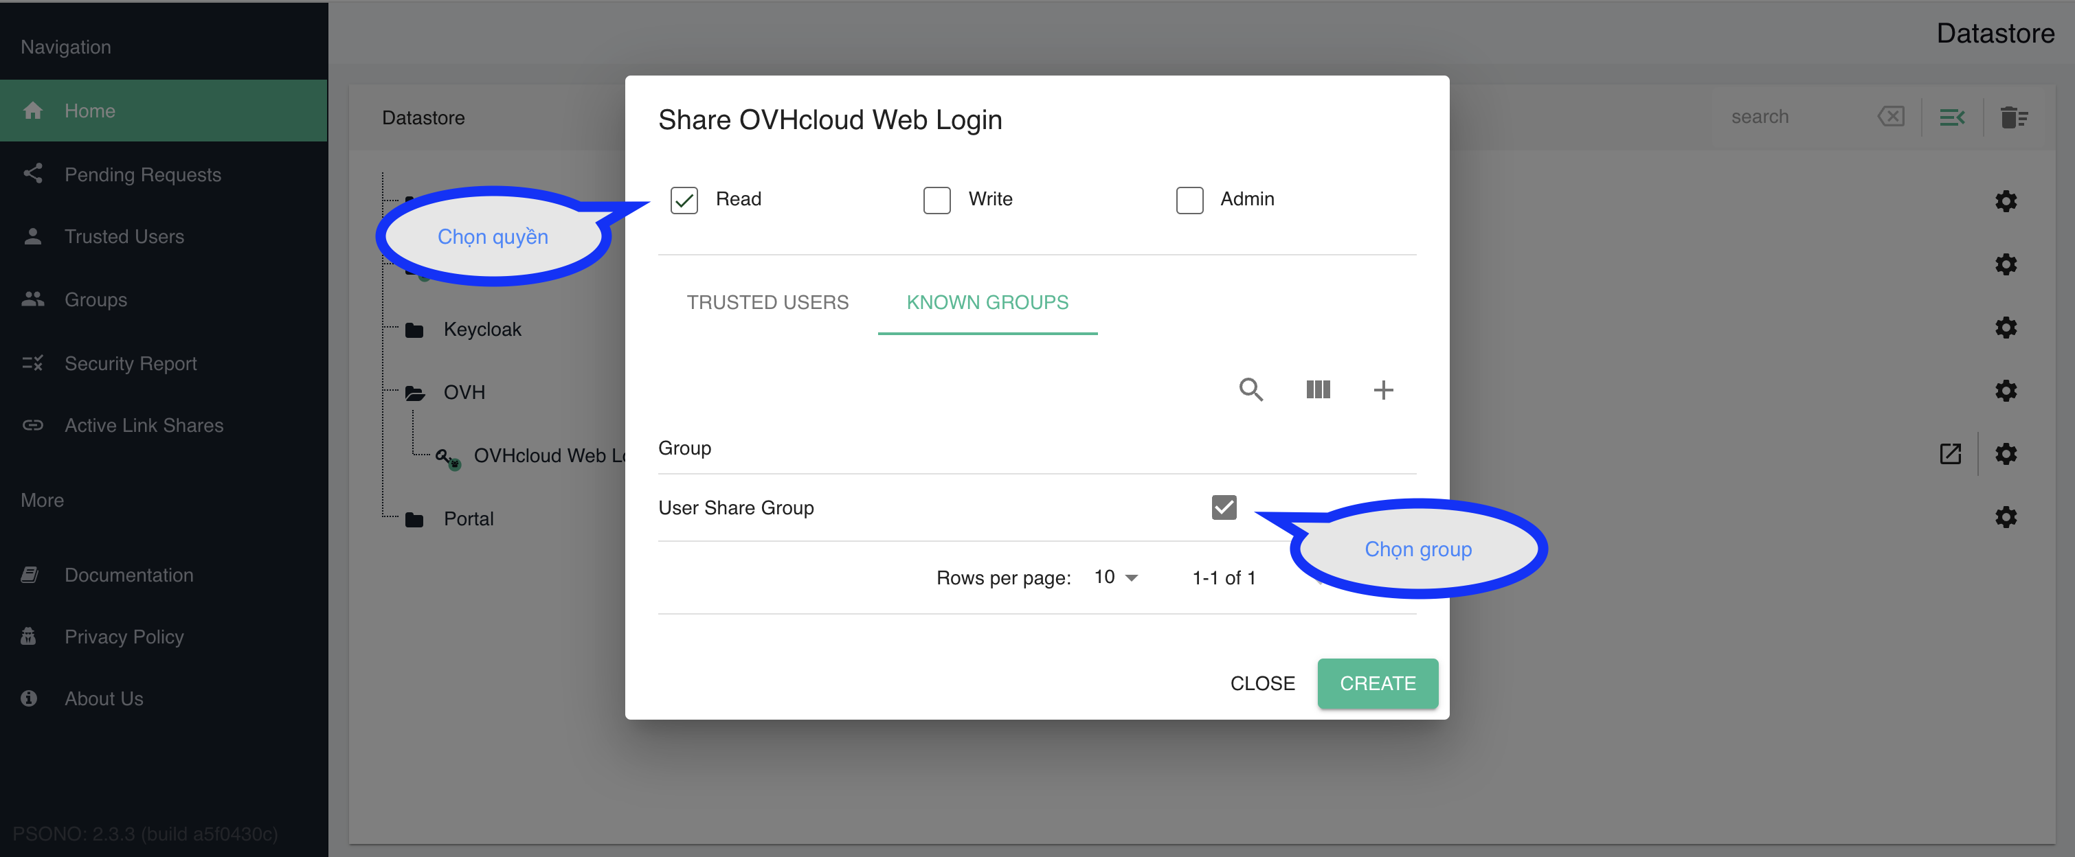
Task: Open the column view icon in dialog
Action: [1318, 389]
